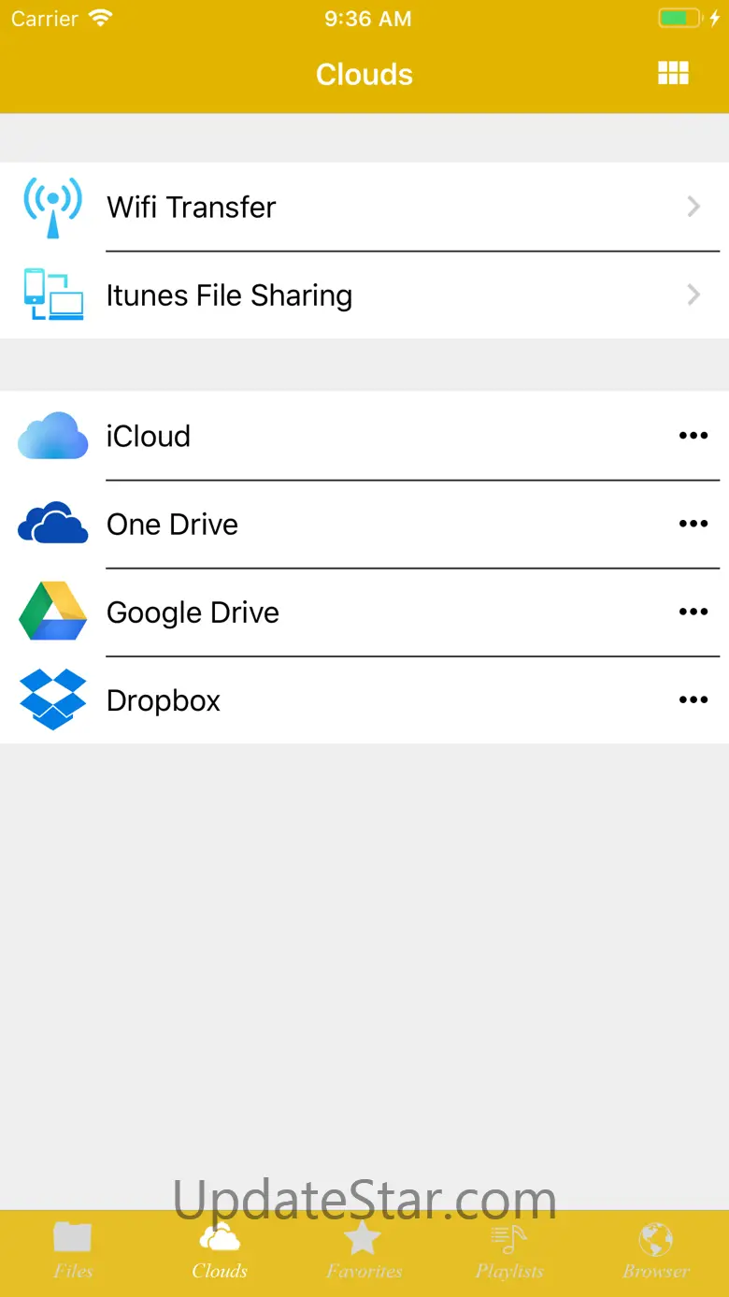Choose the Google Drive label text

[193, 612]
